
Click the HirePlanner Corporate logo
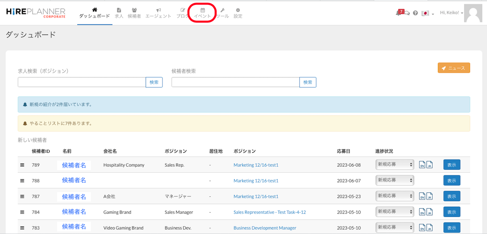coord(36,13)
